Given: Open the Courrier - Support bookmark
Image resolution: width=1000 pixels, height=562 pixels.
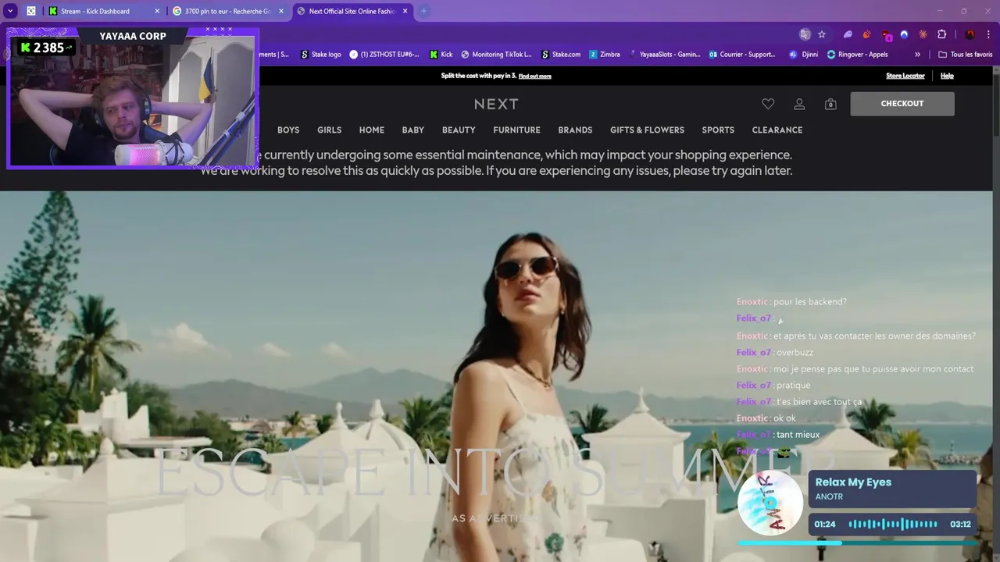Looking at the screenshot, I should pos(743,55).
